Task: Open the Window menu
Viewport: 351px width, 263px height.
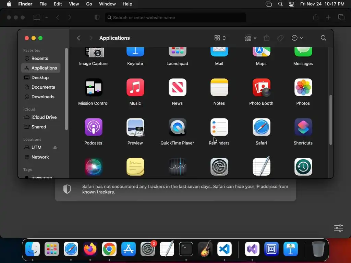Action: click(x=107, y=4)
